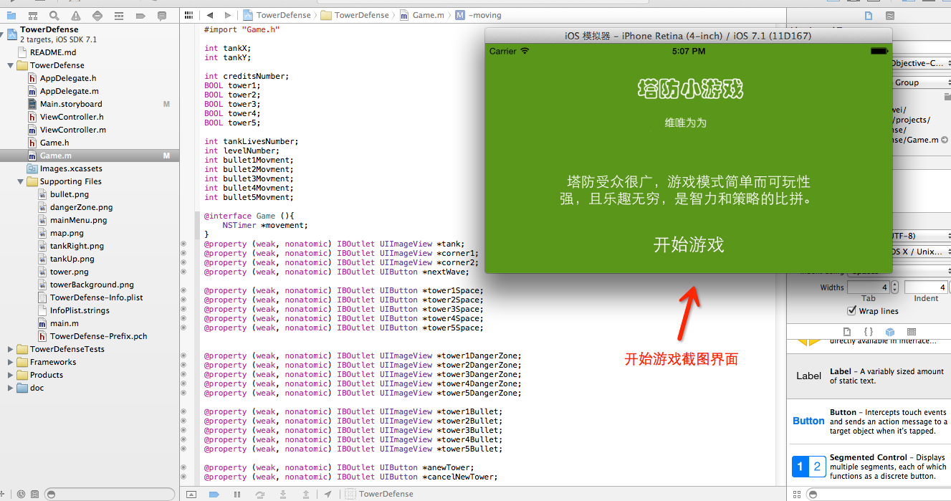Viewport: 951px width, 501px height.
Task: Hide the debug area toggle icon
Action: coord(191,494)
